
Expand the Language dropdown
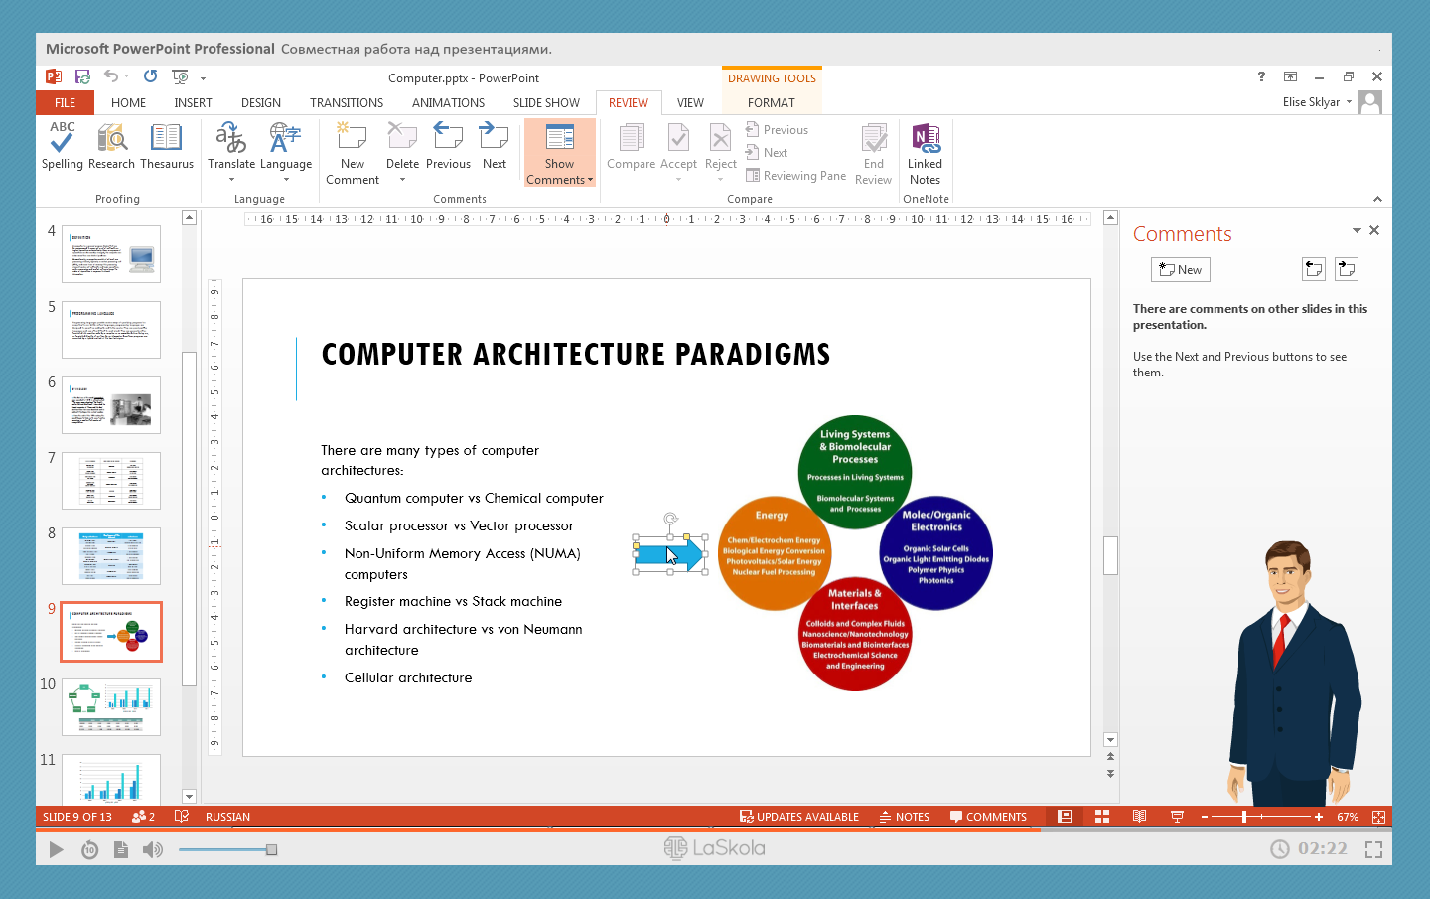coord(286,180)
